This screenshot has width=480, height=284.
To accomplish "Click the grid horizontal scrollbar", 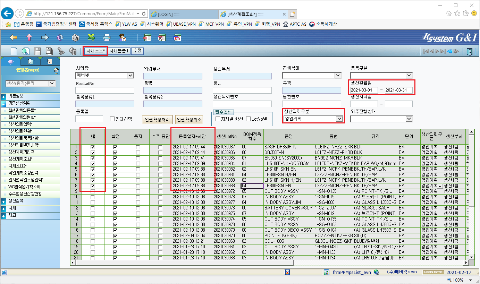I will click(269, 263).
